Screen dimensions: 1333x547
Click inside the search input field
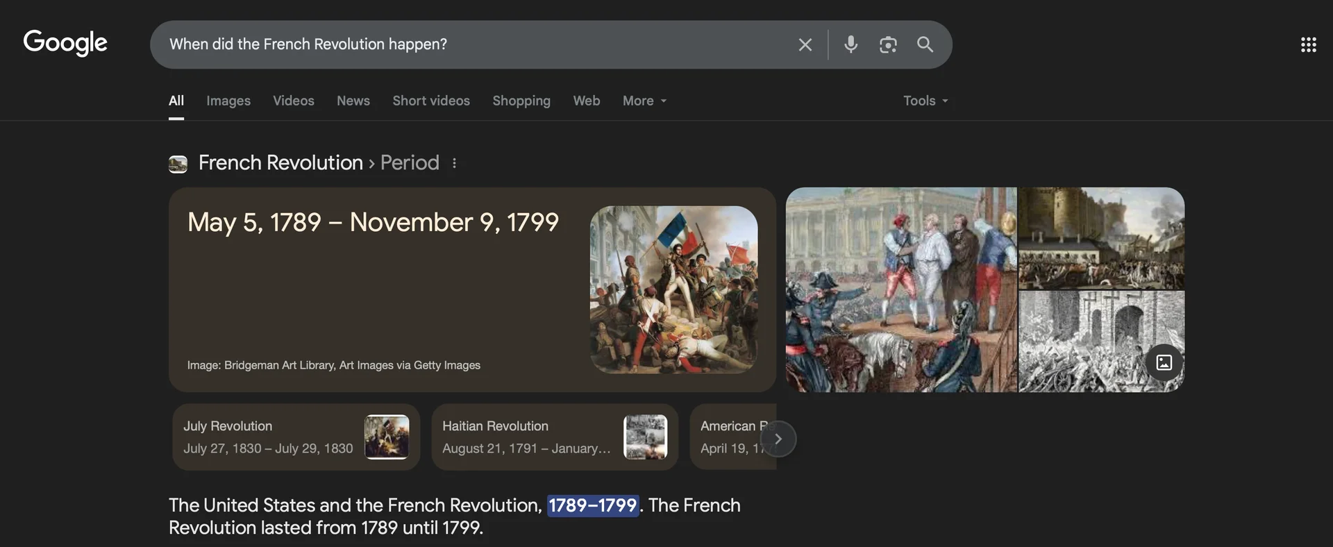[451, 44]
